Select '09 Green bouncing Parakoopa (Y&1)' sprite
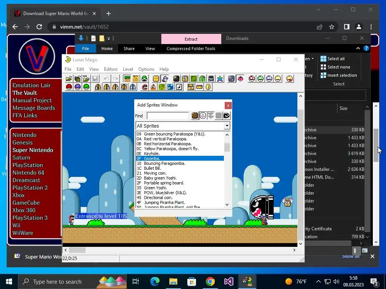This screenshot has height=289, width=386. click(180, 134)
